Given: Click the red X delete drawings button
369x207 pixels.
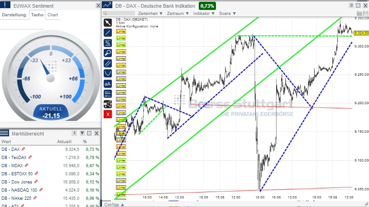Looking at the screenshot, I should pos(108,114).
